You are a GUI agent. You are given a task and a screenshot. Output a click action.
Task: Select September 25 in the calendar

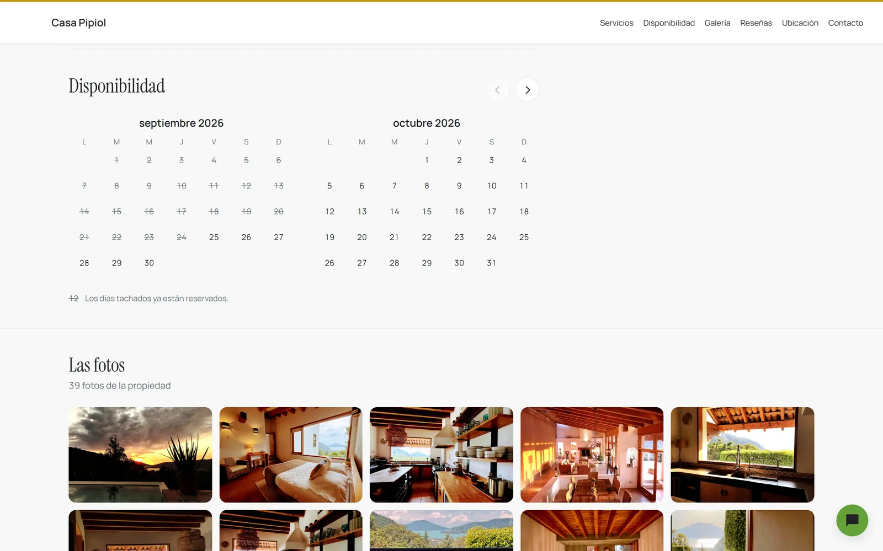point(214,237)
